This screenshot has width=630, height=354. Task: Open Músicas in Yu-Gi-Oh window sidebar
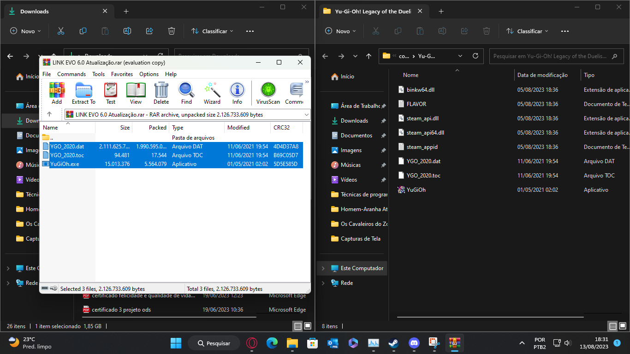pyautogui.click(x=353, y=165)
